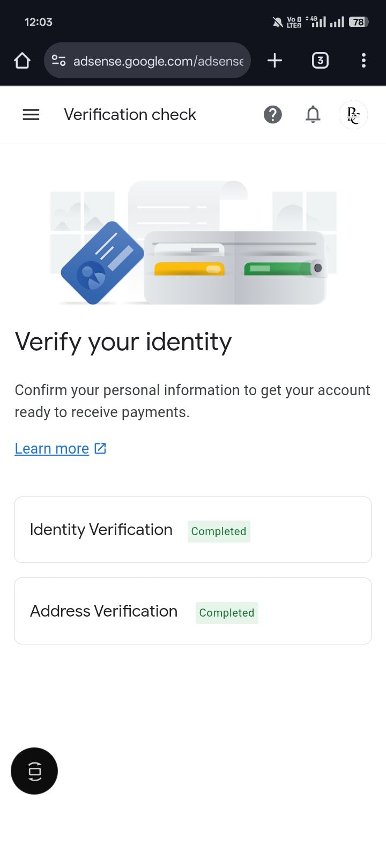The image size is (386, 860).
Task: Open the AdSense hamburger navigation menu
Action: (31, 114)
